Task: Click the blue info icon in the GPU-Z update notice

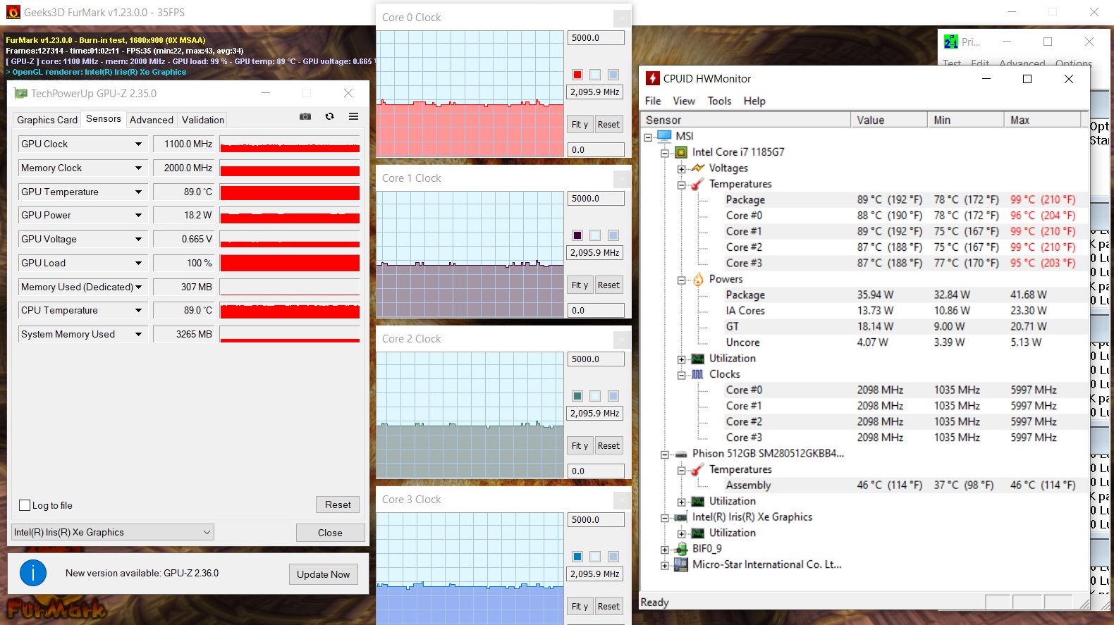Action: 33,573
